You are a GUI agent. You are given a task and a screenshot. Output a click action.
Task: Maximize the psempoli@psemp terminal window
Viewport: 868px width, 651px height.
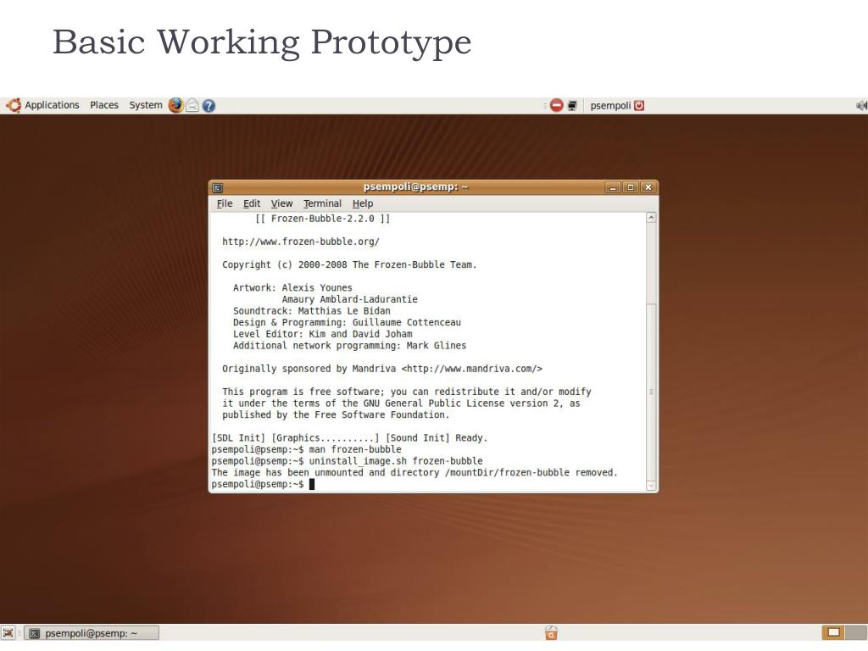(x=630, y=187)
